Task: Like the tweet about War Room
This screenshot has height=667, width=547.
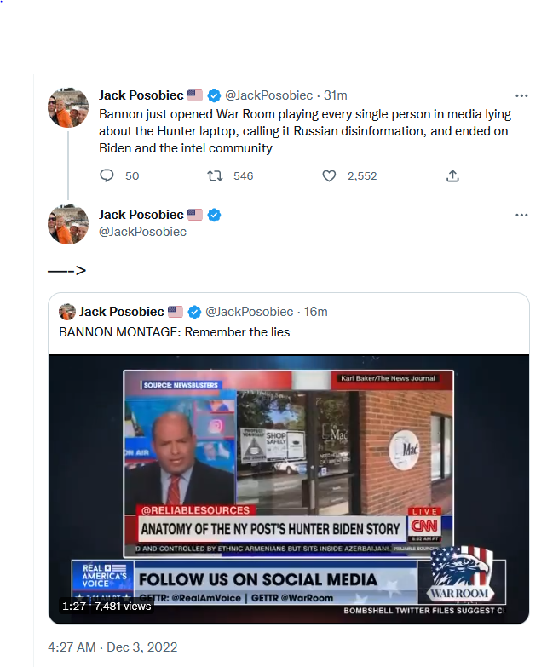Action: pyautogui.click(x=329, y=175)
